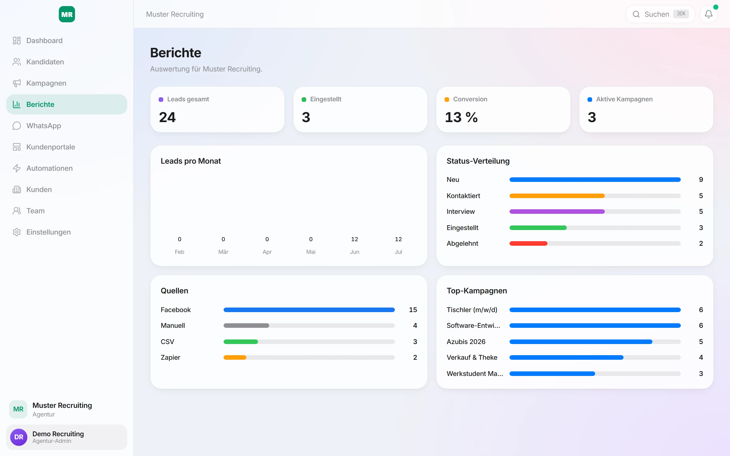The height and width of the screenshot is (456, 730).
Task: Open the Kundenportale menu item
Action: click(67, 147)
